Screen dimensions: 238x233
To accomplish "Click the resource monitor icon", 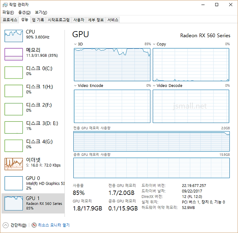I will pos(34,225).
